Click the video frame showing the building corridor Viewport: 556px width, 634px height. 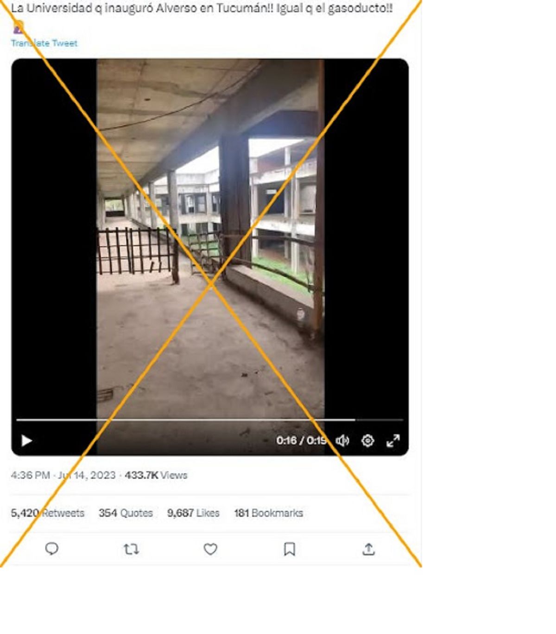click(x=210, y=232)
